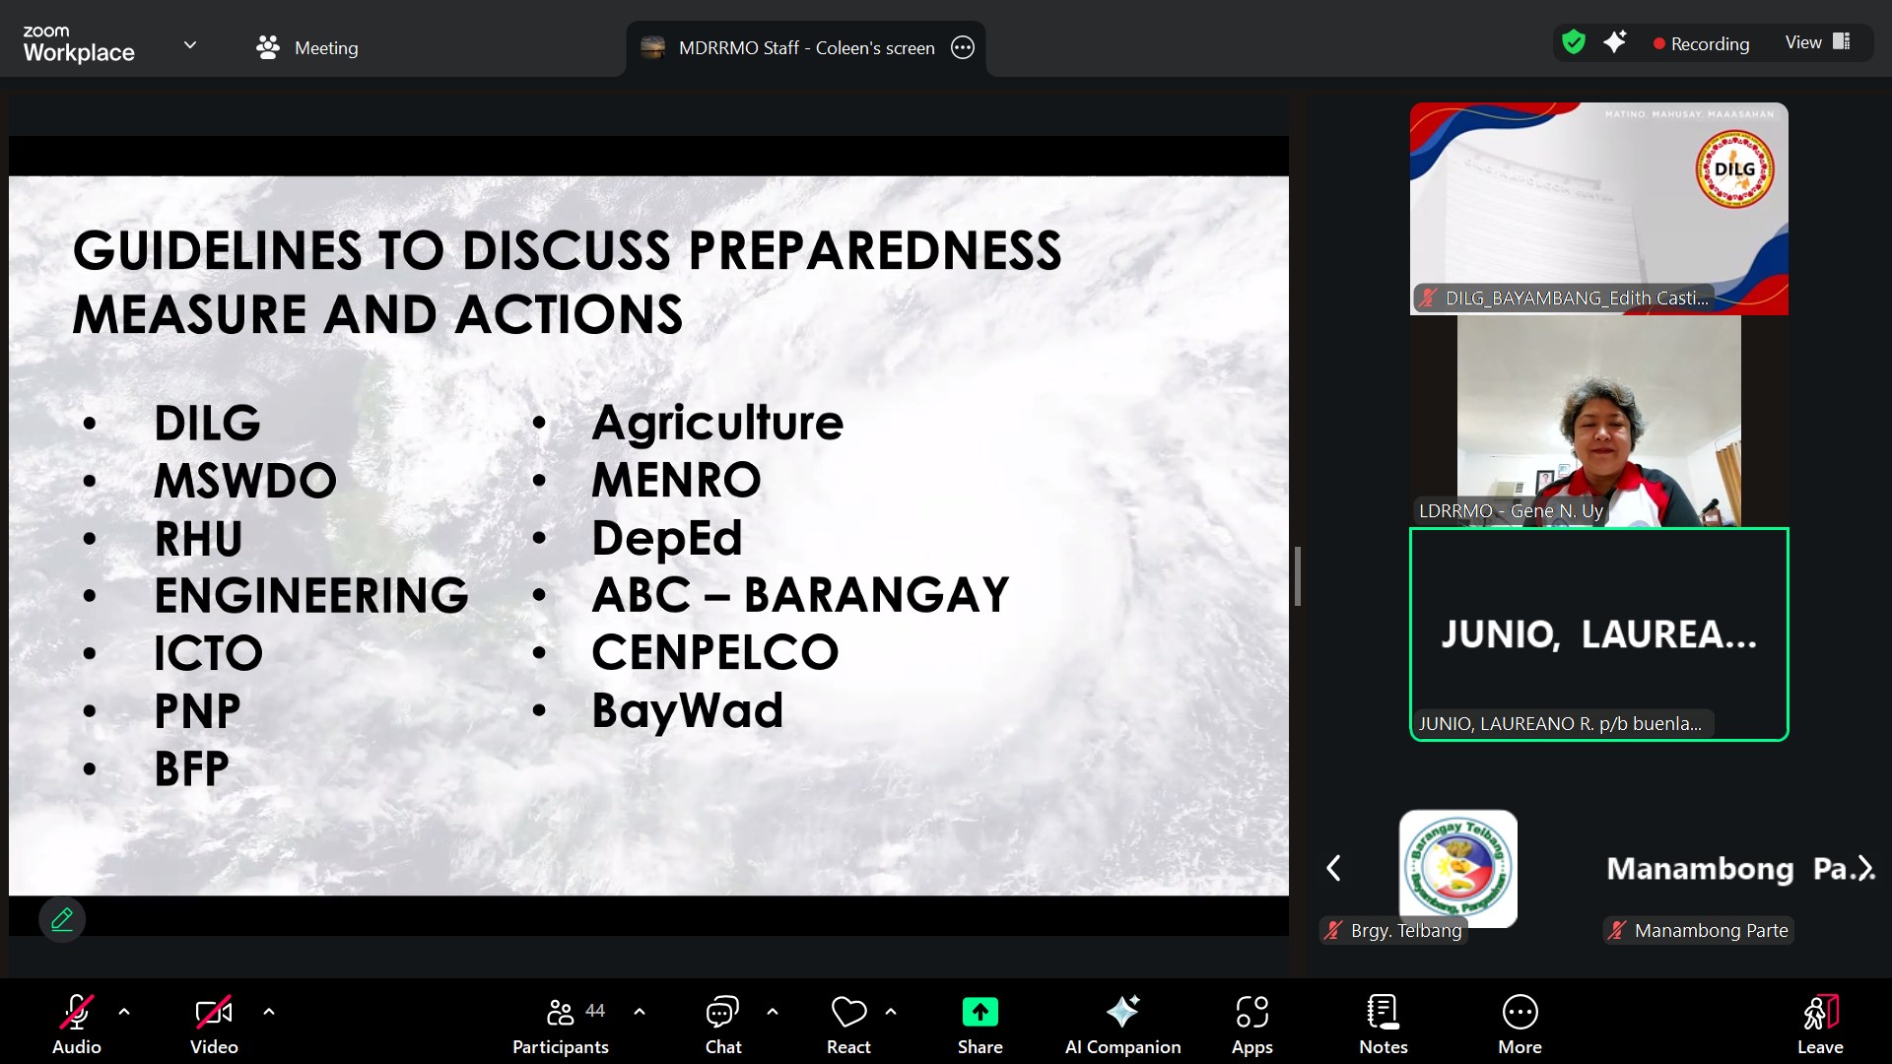
Task: Switch to the Meeting tab
Action: [307, 47]
